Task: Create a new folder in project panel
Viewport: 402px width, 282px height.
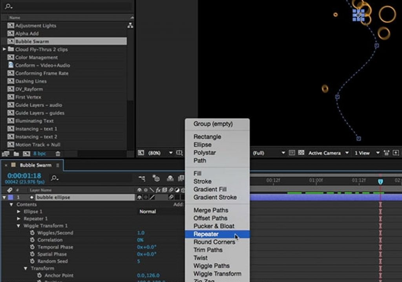Action: click(16, 154)
